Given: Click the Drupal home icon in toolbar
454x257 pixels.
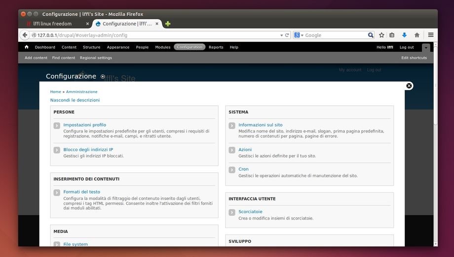Looking at the screenshot, I should coord(27,47).
